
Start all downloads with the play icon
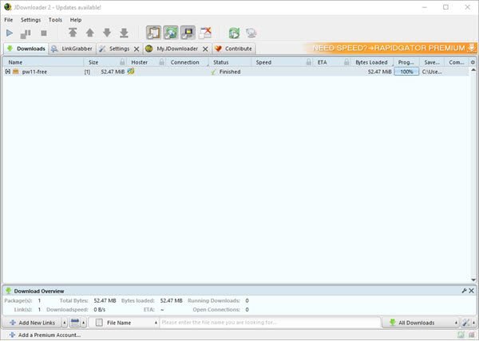pos(10,33)
